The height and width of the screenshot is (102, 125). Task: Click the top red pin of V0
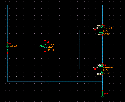point(45,41)
